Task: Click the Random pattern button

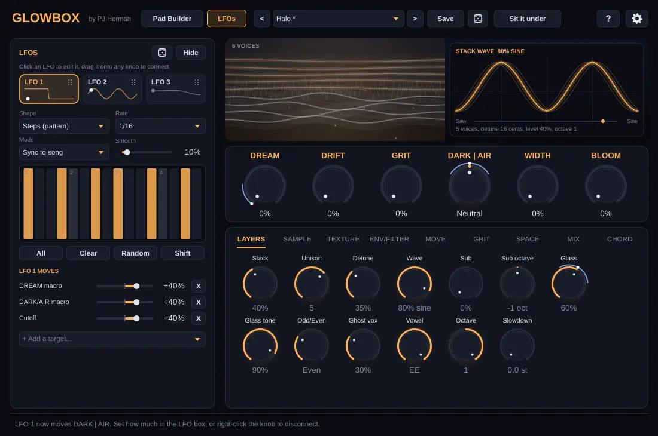Action: click(135, 253)
